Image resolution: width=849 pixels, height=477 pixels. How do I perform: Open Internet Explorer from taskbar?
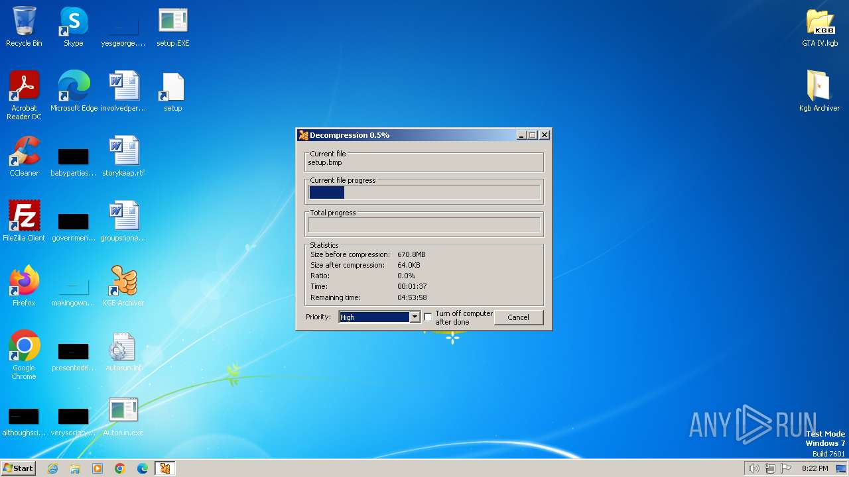(52, 468)
